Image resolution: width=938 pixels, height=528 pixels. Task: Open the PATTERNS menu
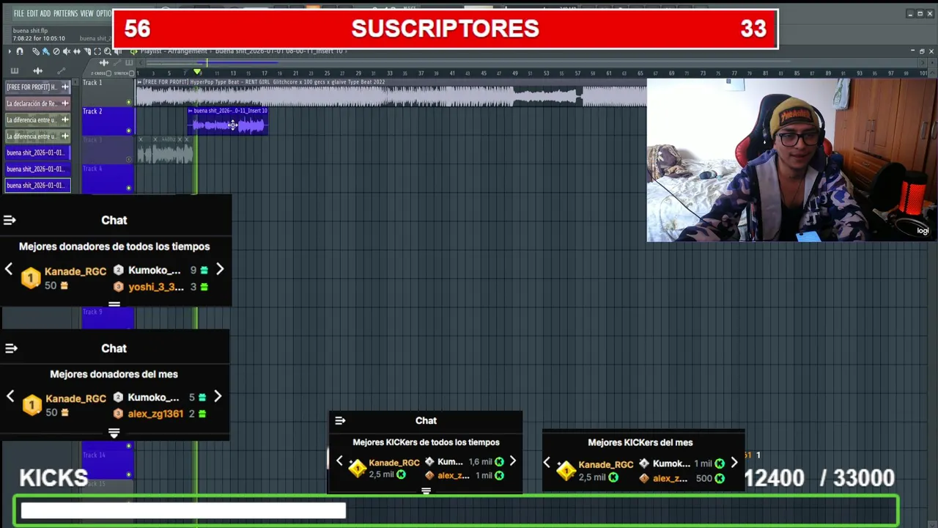click(65, 13)
